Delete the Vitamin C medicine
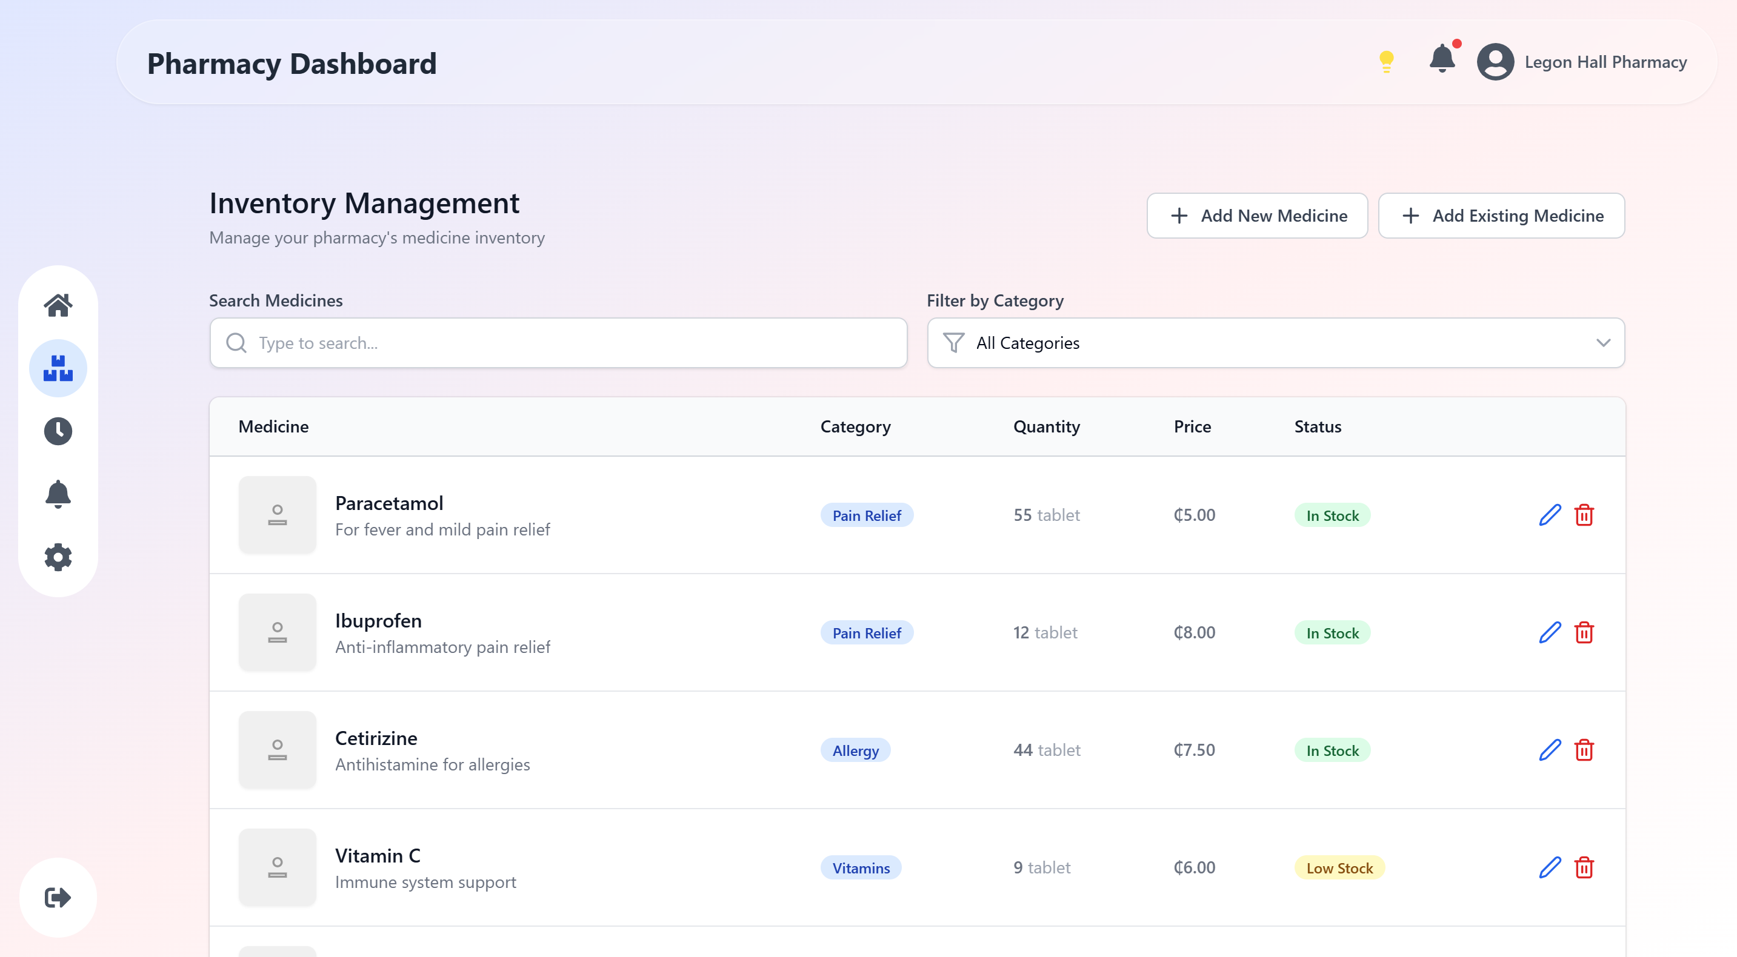 tap(1584, 867)
